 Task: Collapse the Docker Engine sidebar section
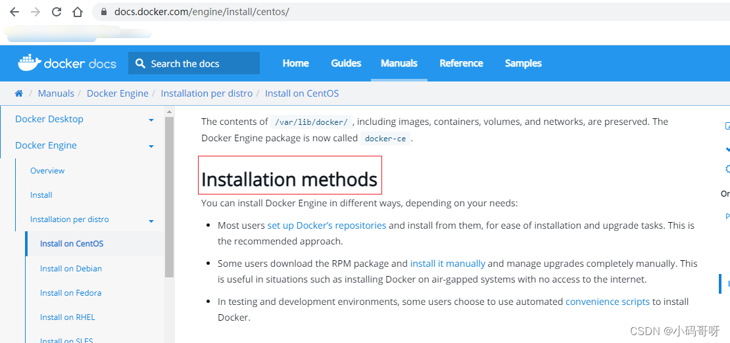(x=151, y=147)
